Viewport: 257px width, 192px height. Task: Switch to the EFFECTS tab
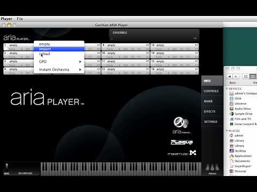click(212, 111)
